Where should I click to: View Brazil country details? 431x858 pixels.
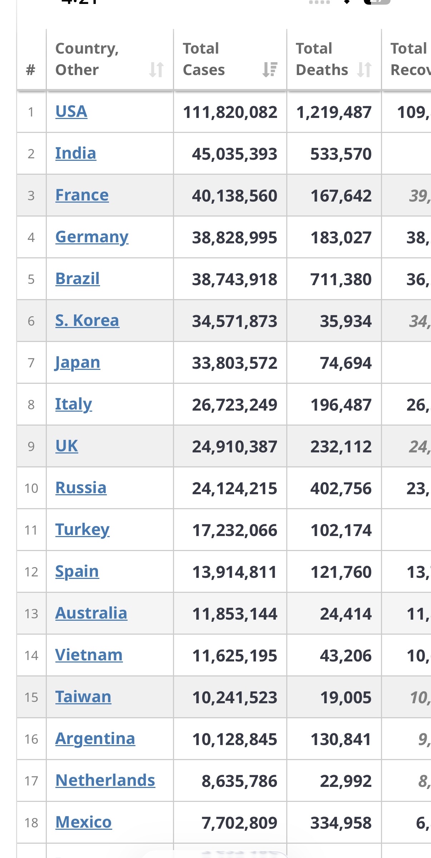coord(77,279)
